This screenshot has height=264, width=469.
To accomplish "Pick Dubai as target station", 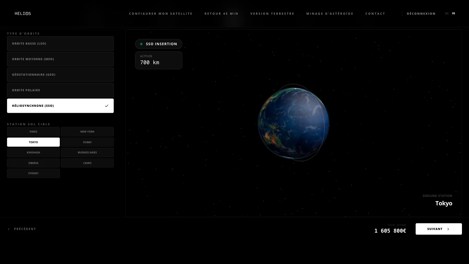I will click(87, 142).
